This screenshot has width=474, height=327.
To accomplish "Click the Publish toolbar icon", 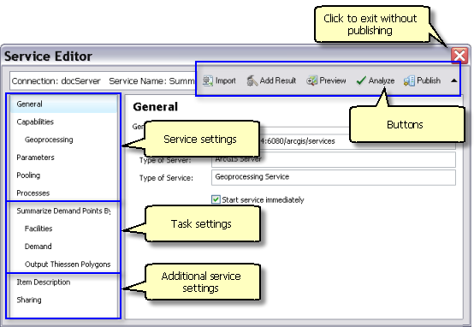I will (409, 80).
